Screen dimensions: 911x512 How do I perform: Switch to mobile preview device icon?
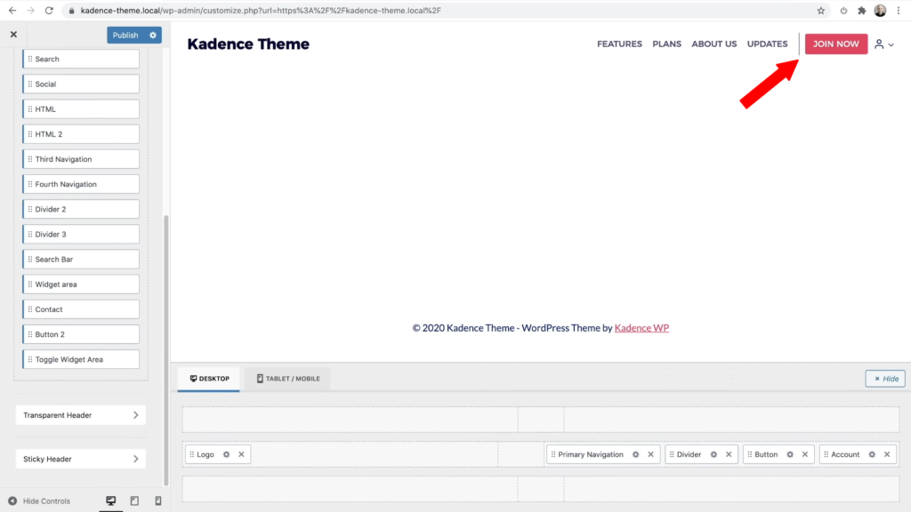point(158,500)
